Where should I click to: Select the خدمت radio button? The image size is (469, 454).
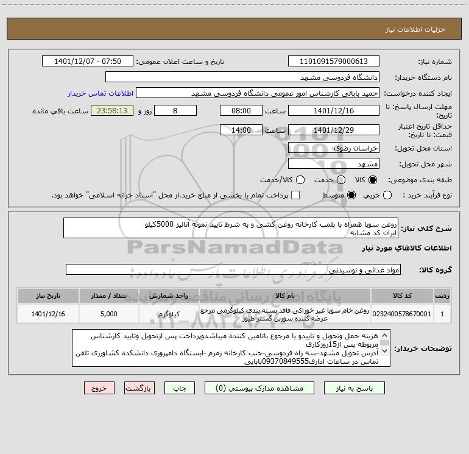[340, 180]
